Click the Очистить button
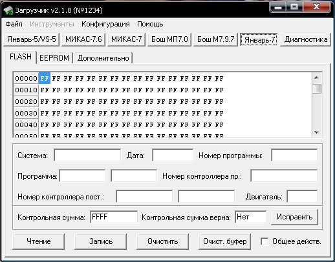Image resolution: width=335 pixels, height=262 pixels. point(163,241)
